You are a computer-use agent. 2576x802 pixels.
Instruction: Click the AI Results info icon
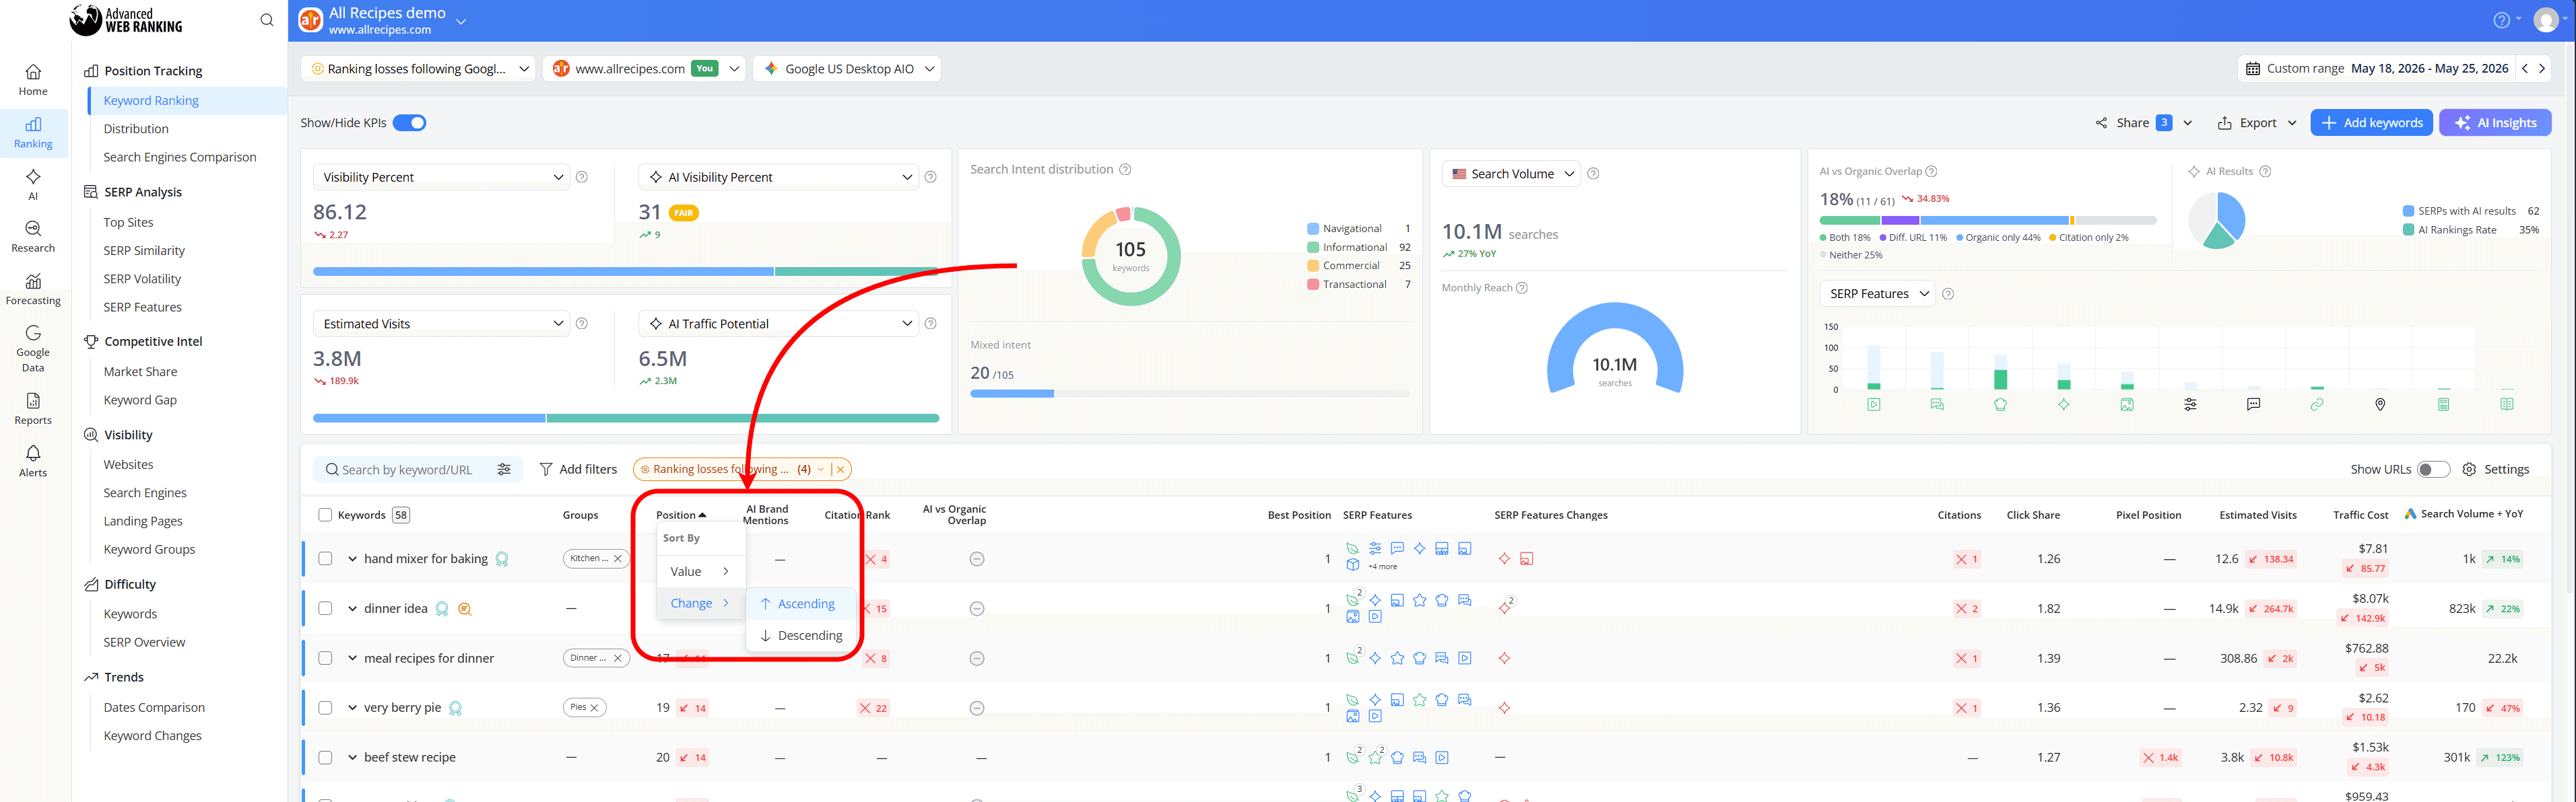[2266, 171]
